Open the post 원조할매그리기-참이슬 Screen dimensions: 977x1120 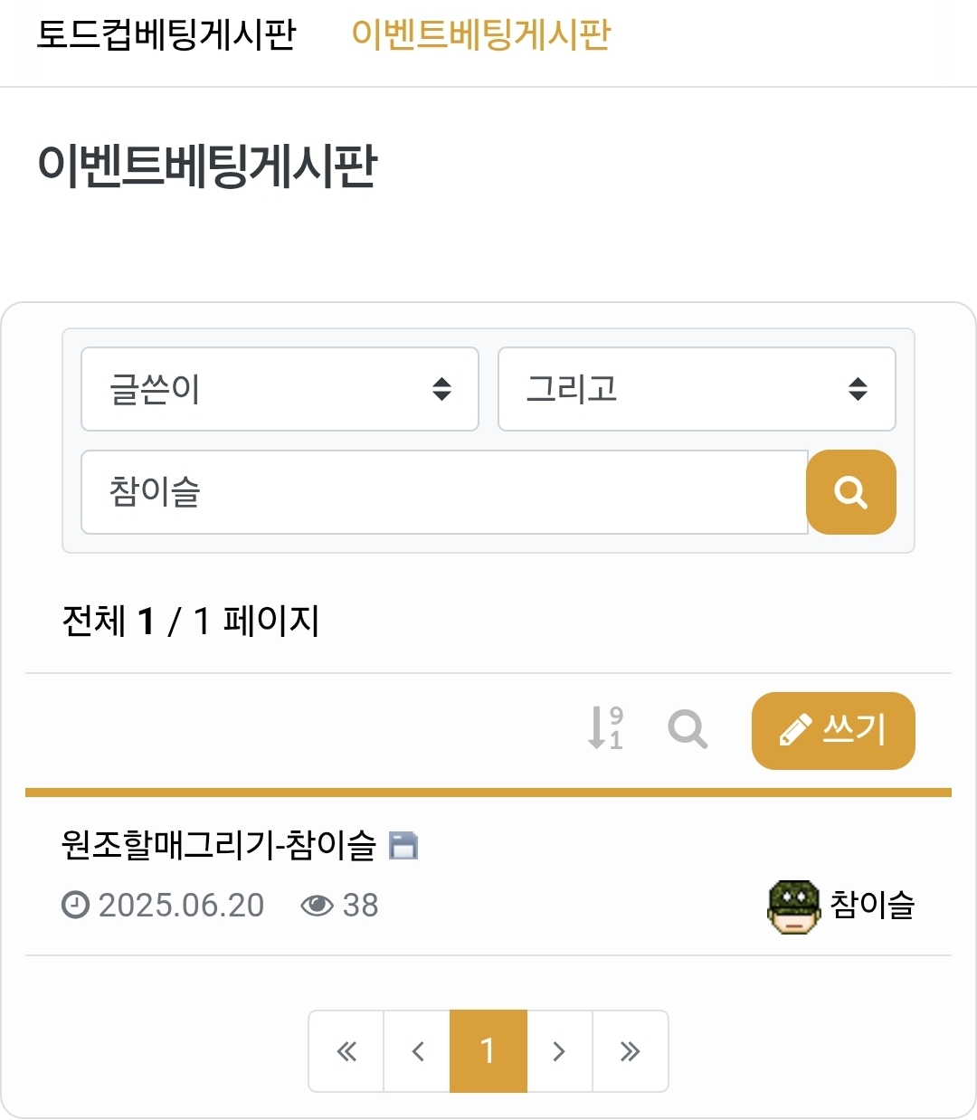pos(218,845)
